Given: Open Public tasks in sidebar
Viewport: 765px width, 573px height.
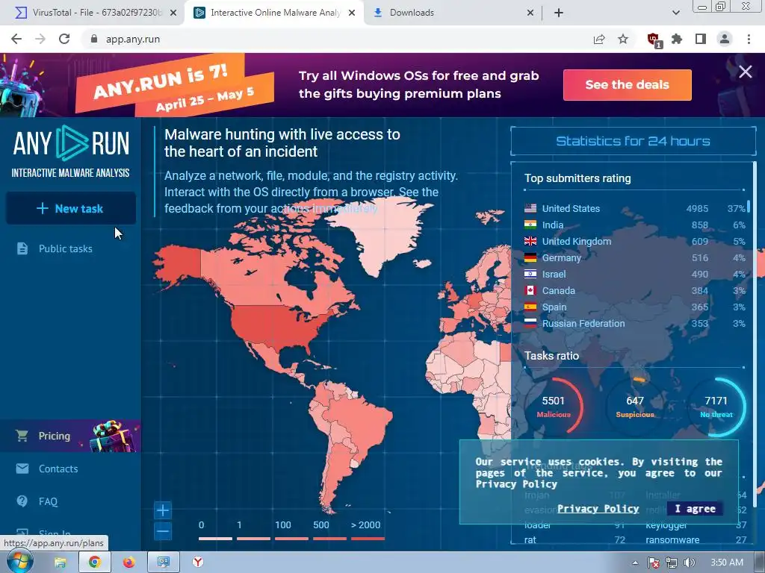Looking at the screenshot, I should point(71,248).
